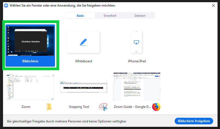Switch to the Dateien tab
Screen dimensions: 220x129
[140, 16]
